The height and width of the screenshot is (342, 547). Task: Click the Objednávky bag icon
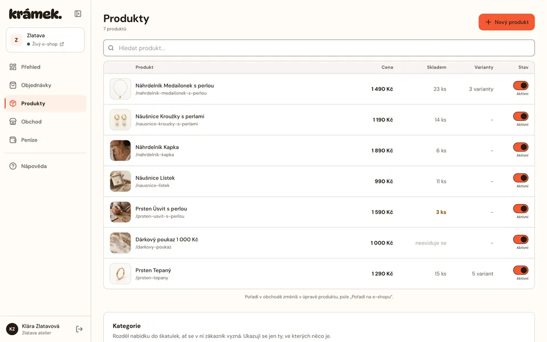[x=13, y=85]
